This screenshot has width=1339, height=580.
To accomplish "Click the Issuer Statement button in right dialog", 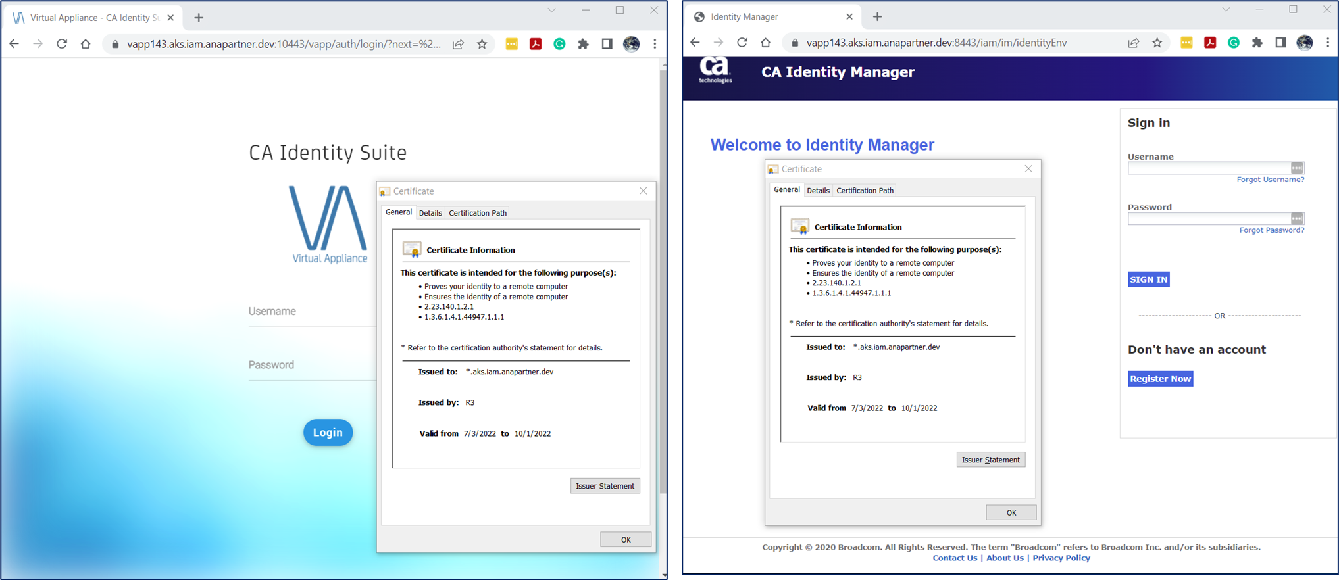I will tap(990, 460).
